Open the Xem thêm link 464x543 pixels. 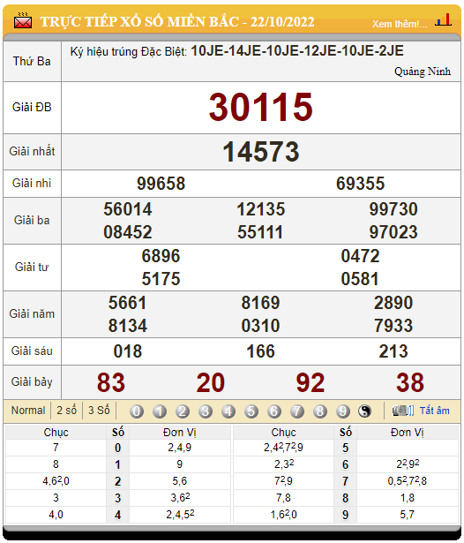coord(400,24)
